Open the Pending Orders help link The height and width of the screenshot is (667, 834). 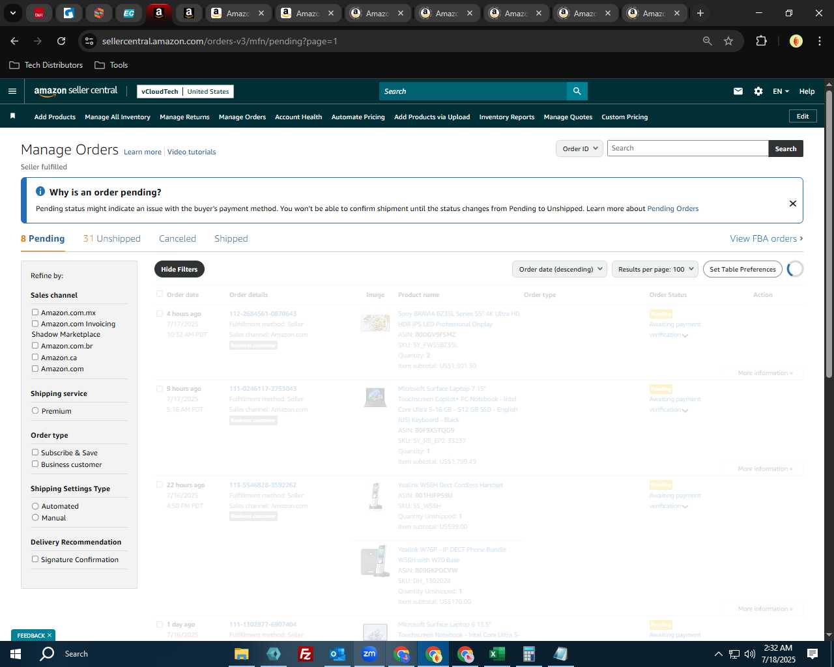[x=673, y=208]
